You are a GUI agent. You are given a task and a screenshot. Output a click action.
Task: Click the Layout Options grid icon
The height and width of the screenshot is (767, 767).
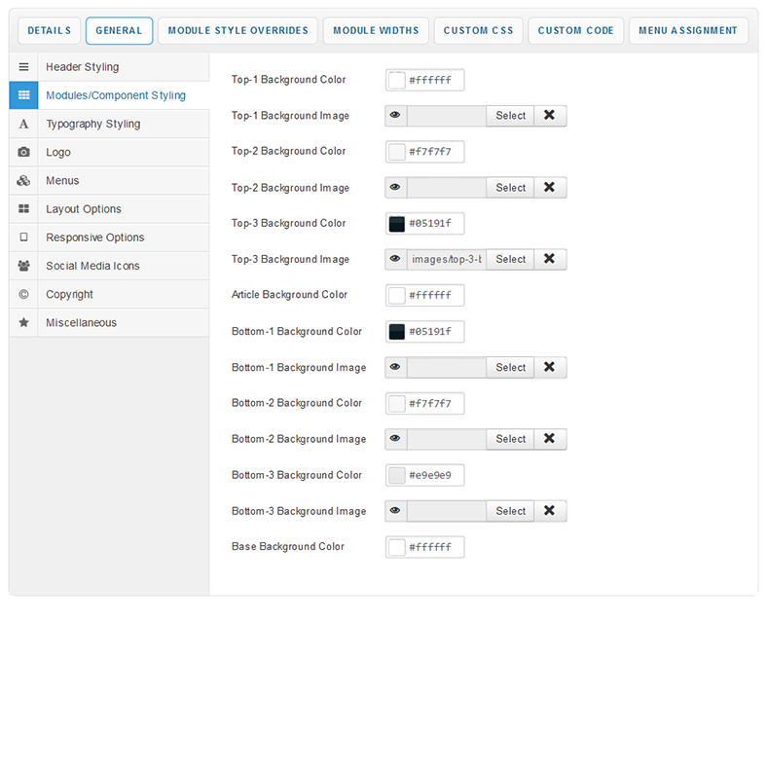(23, 209)
